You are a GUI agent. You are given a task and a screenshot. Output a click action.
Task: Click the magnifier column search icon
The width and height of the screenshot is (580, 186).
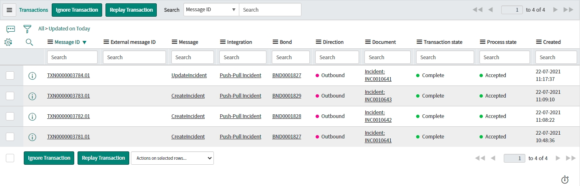(29, 42)
